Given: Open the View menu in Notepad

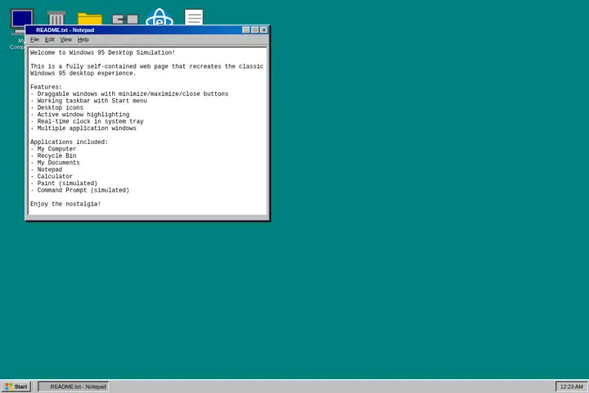Looking at the screenshot, I should [x=65, y=39].
